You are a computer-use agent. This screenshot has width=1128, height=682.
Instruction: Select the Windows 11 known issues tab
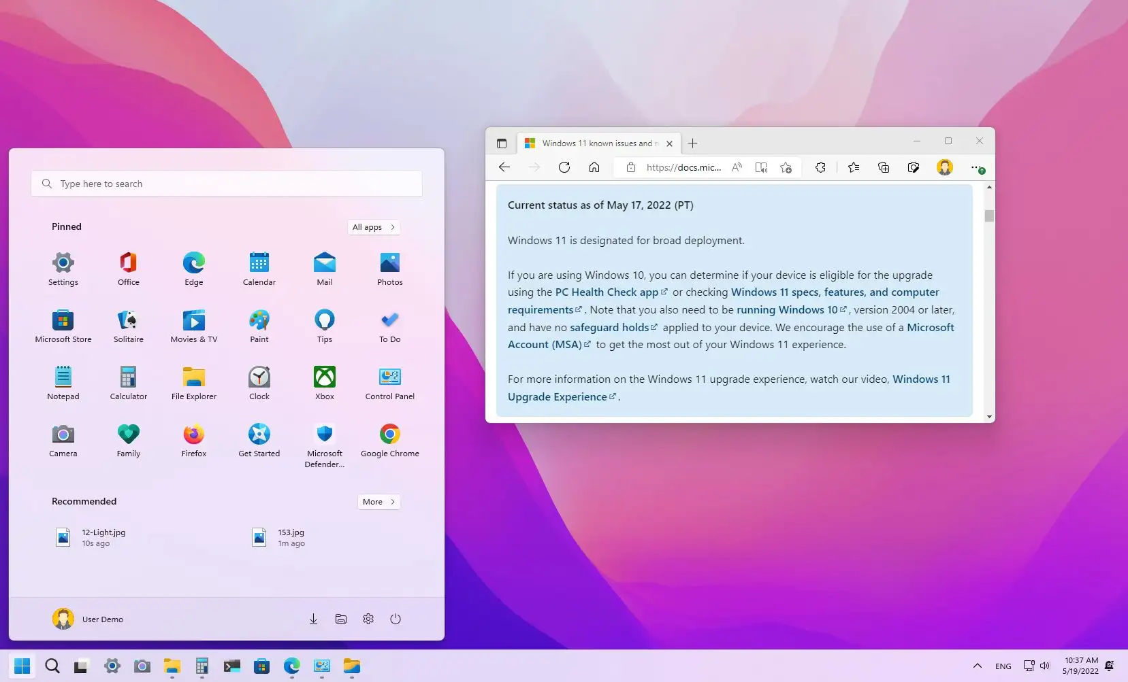(598, 143)
